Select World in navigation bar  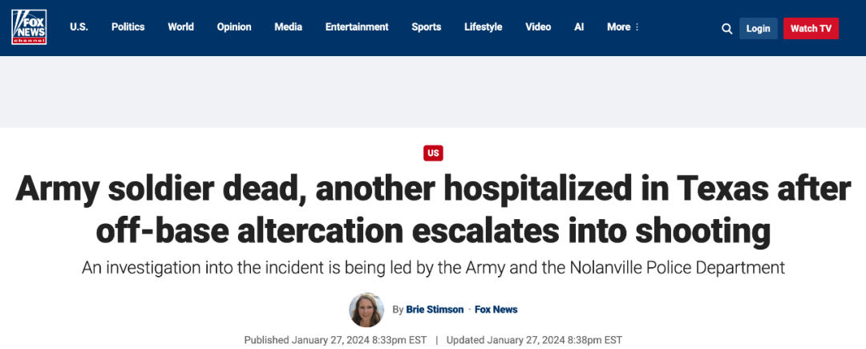(180, 27)
